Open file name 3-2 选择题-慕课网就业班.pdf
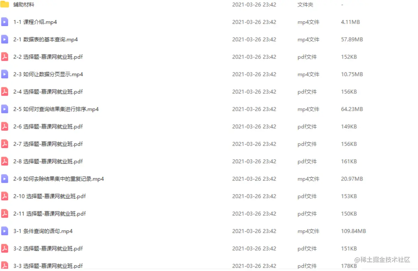The width and height of the screenshot is (418, 271). tap(48, 248)
